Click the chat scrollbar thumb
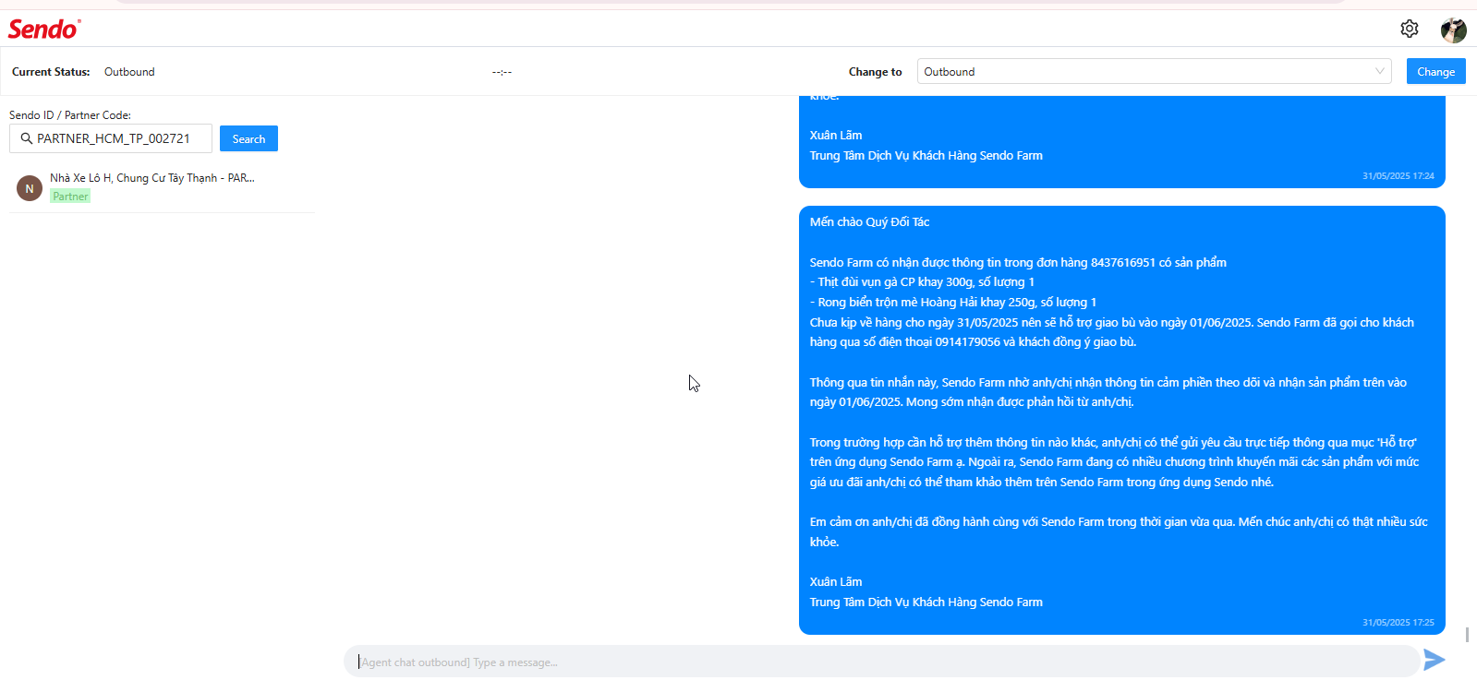 (x=1467, y=635)
